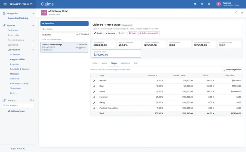Click the Projects cloud icon in sidebar
This screenshot has height=152, width=246.
pyautogui.click(x=4, y=100)
